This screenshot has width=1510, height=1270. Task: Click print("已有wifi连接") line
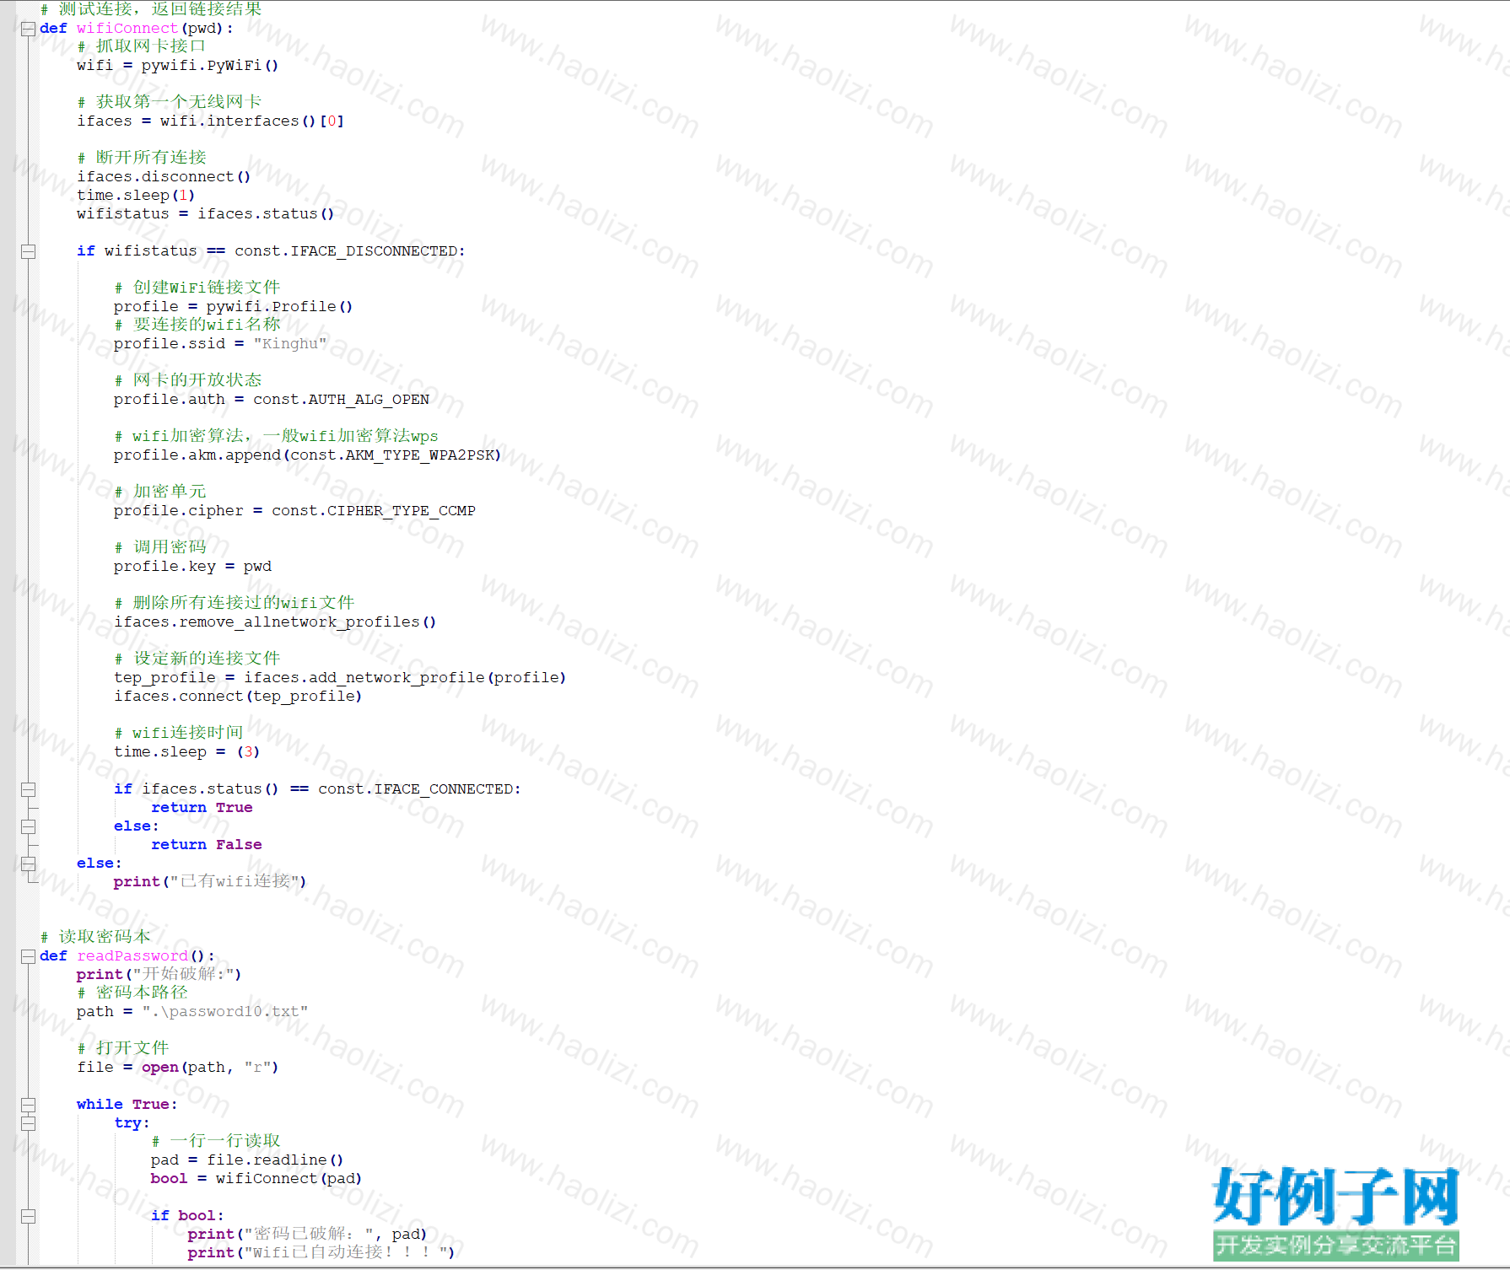[210, 882]
